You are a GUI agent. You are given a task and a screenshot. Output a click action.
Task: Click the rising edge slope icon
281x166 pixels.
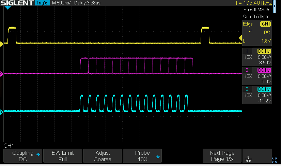249,32
